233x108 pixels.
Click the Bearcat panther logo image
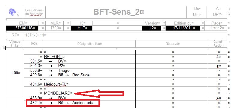(12, 12)
